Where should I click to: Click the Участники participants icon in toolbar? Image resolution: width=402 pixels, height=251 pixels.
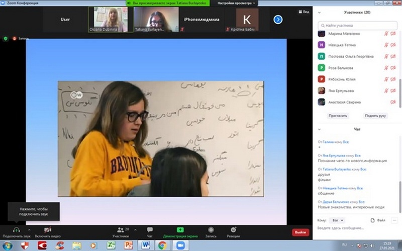point(120,230)
